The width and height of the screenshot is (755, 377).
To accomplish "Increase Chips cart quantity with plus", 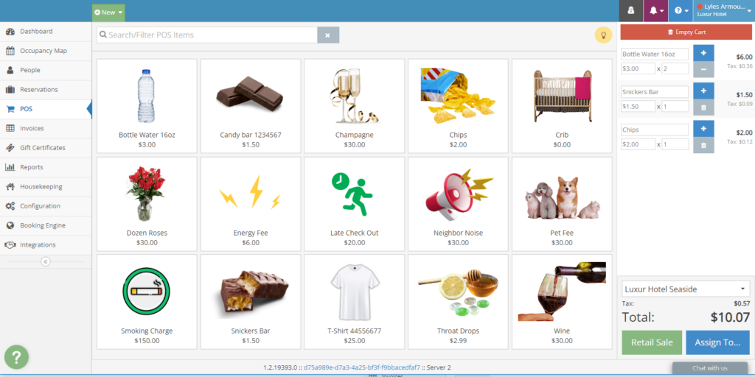I will coord(703,128).
